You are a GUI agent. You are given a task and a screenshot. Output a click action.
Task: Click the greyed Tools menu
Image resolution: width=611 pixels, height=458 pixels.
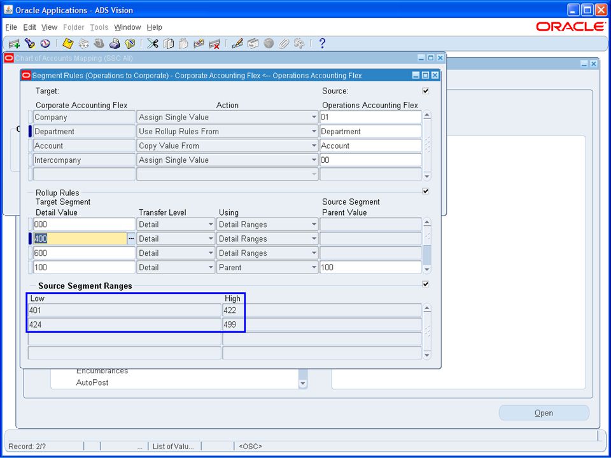pos(99,27)
